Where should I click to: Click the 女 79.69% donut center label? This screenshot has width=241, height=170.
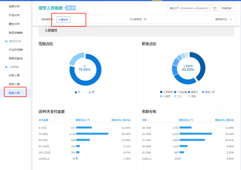[85, 68]
